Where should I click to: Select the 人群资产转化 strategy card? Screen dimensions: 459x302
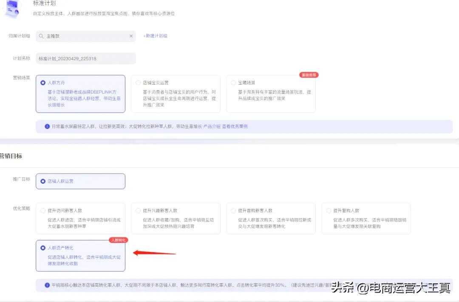click(x=43, y=249)
